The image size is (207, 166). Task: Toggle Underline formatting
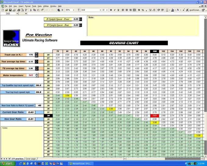[118, 10]
